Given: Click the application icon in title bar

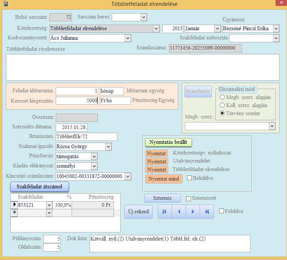Looking at the screenshot, I should [6, 4].
